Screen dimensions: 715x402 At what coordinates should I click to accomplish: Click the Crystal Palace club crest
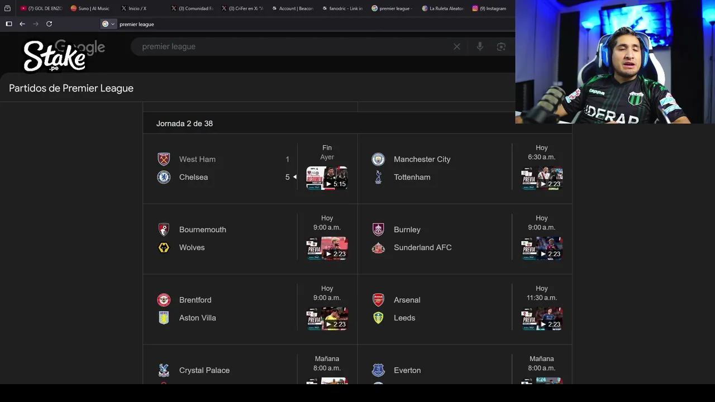click(164, 370)
